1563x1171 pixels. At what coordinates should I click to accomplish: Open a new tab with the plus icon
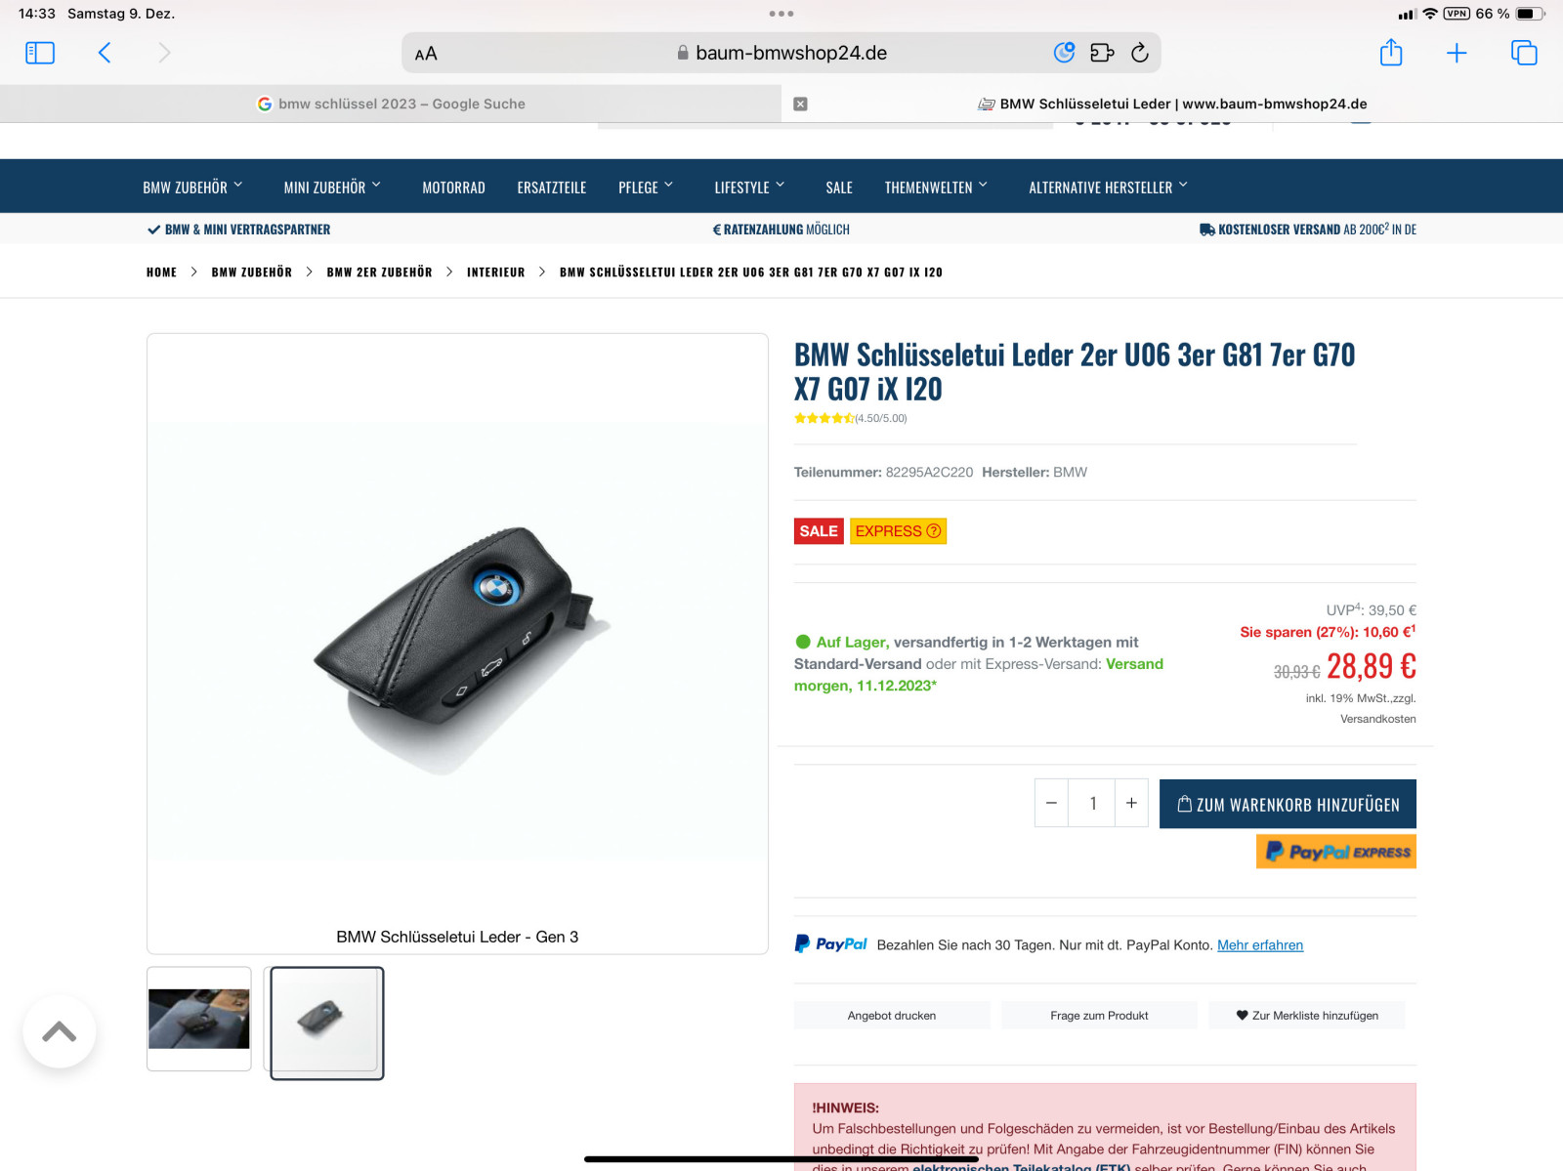pos(1457,53)
